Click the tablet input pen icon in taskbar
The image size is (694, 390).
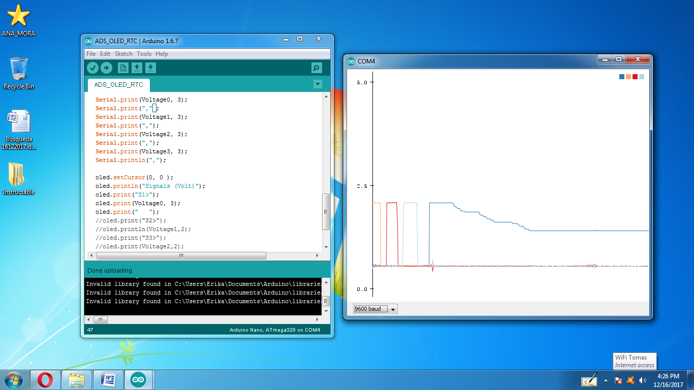pyautogui.click(x=589, y=380)
